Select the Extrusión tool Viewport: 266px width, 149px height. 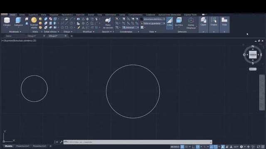tap(18, 22)
